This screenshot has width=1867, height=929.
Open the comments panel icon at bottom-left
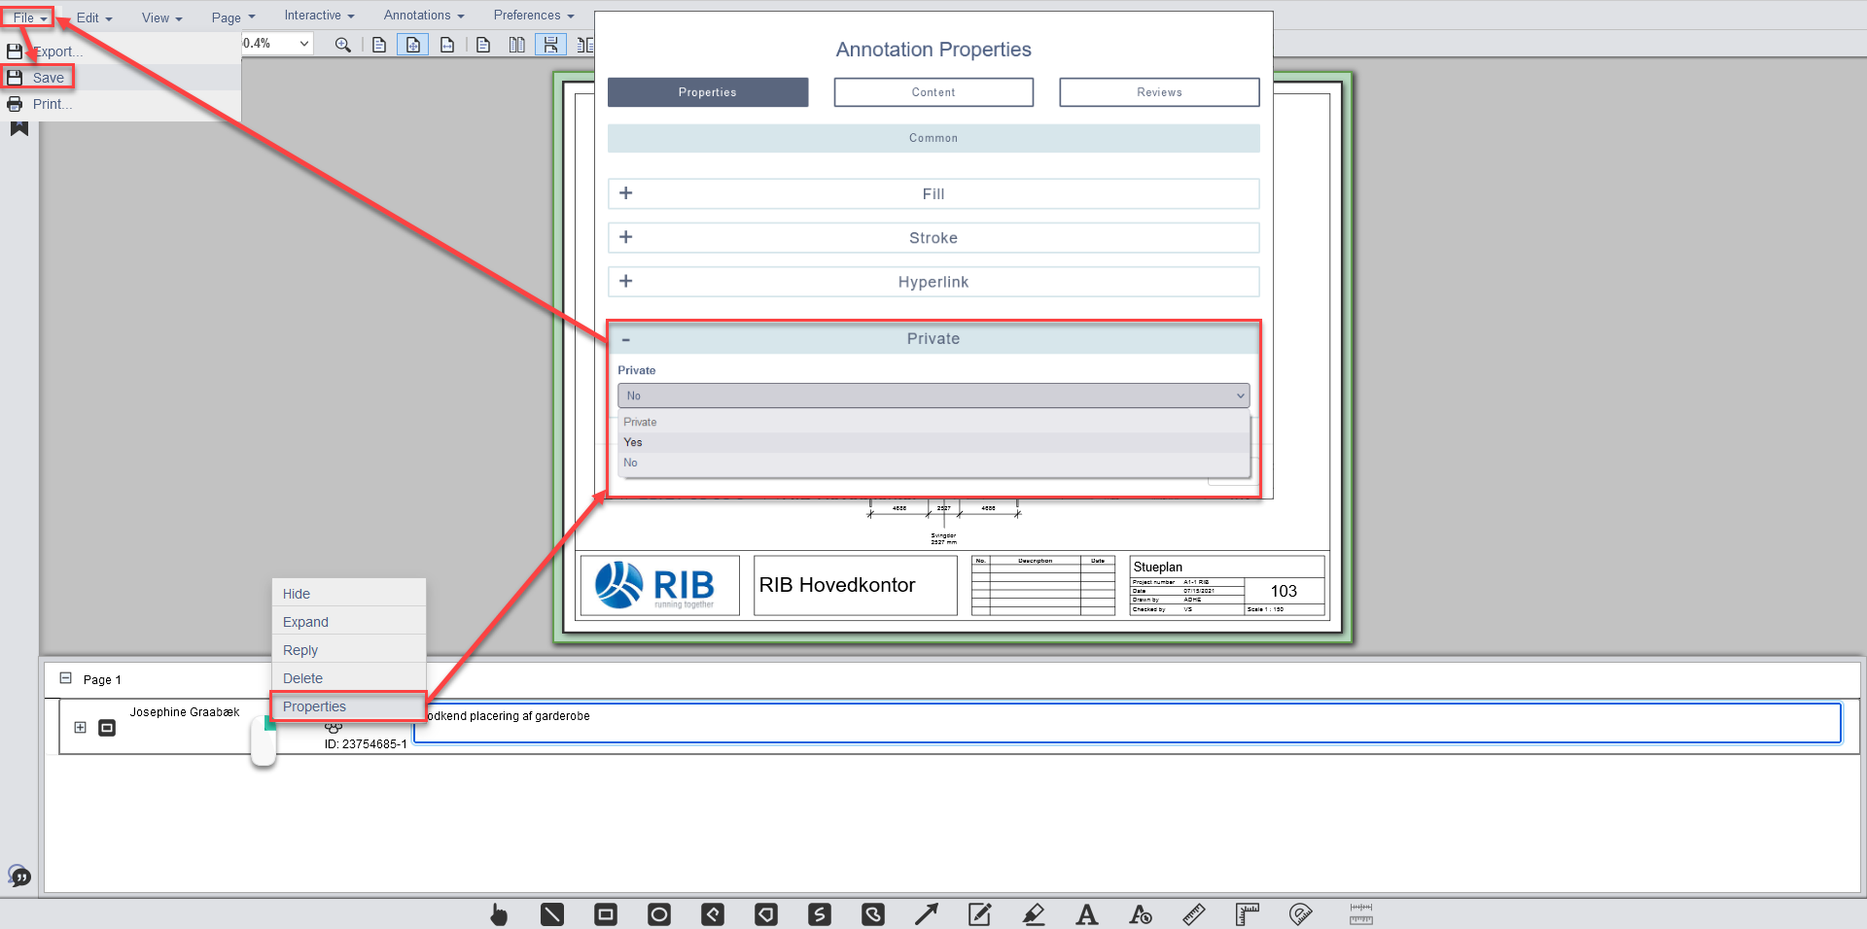pyautogui.click(x=19, y=877)
